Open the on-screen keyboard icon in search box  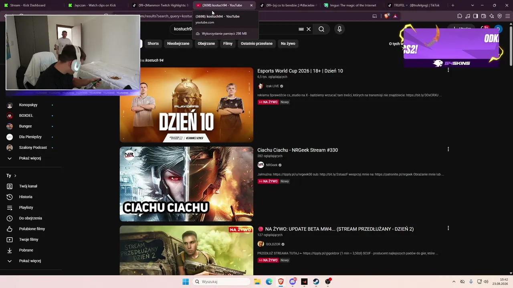[301, 29]
